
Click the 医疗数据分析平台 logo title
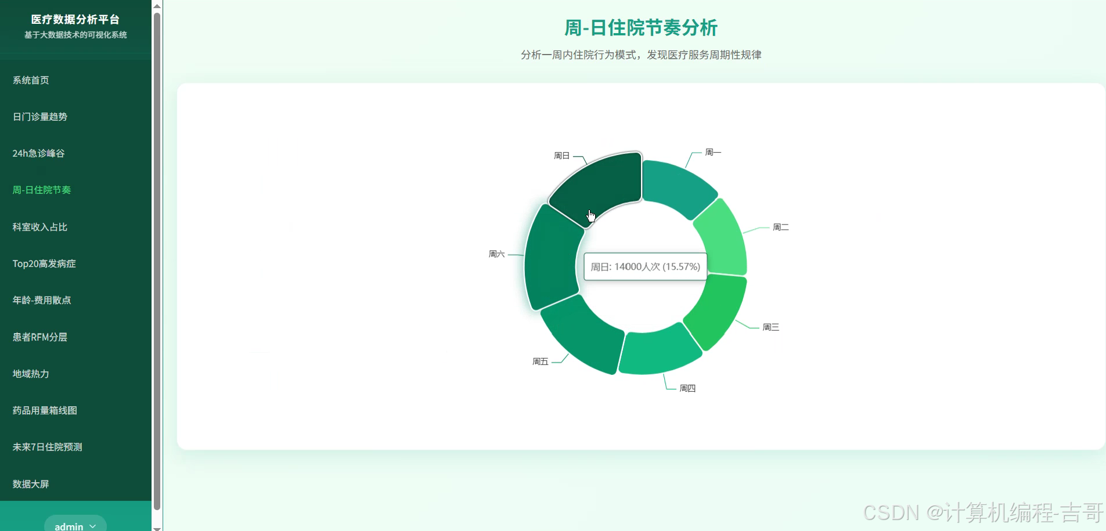[75, 19]
